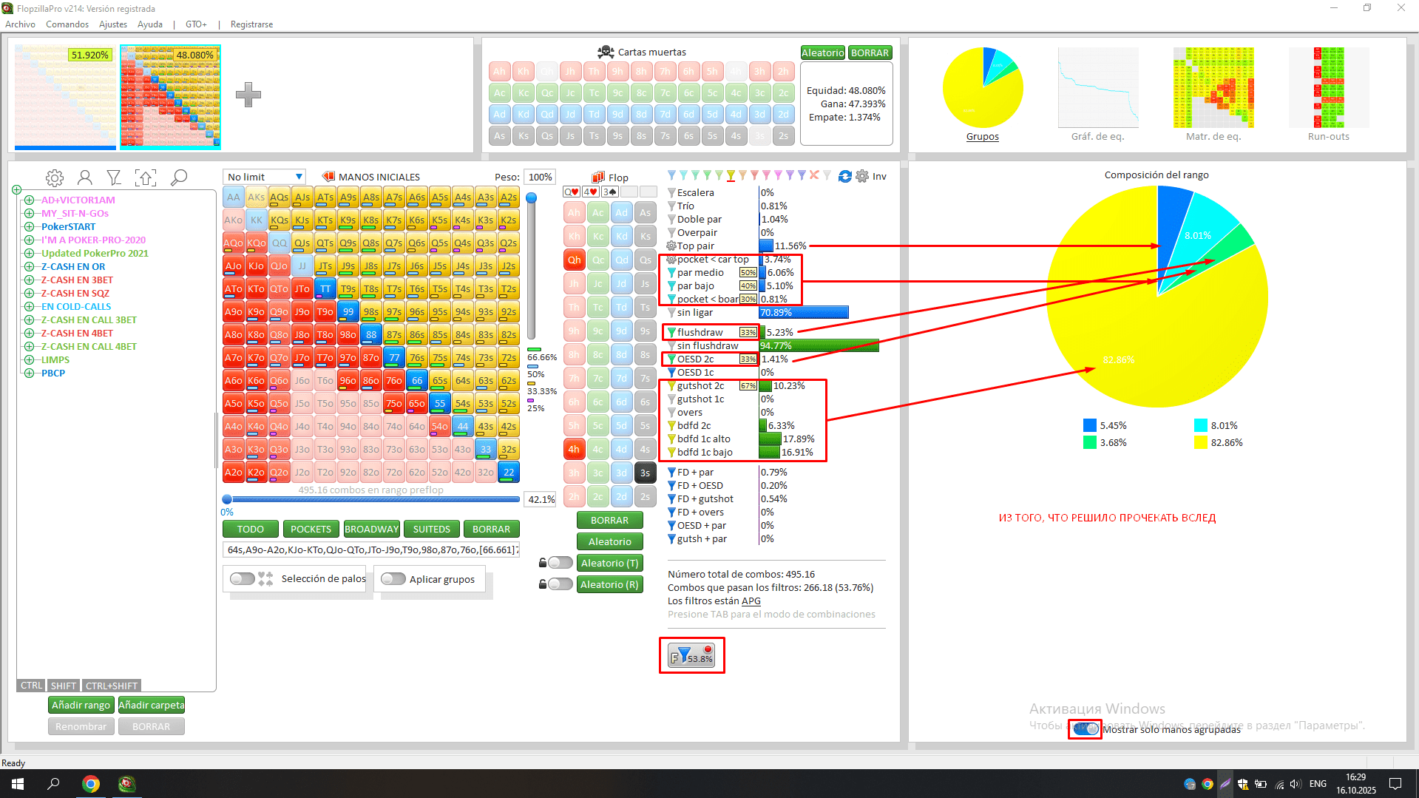Click the preflop range percentage slider handle
Image resolution: width=1419 pixels, height=798 pixels.
point(227,500)
